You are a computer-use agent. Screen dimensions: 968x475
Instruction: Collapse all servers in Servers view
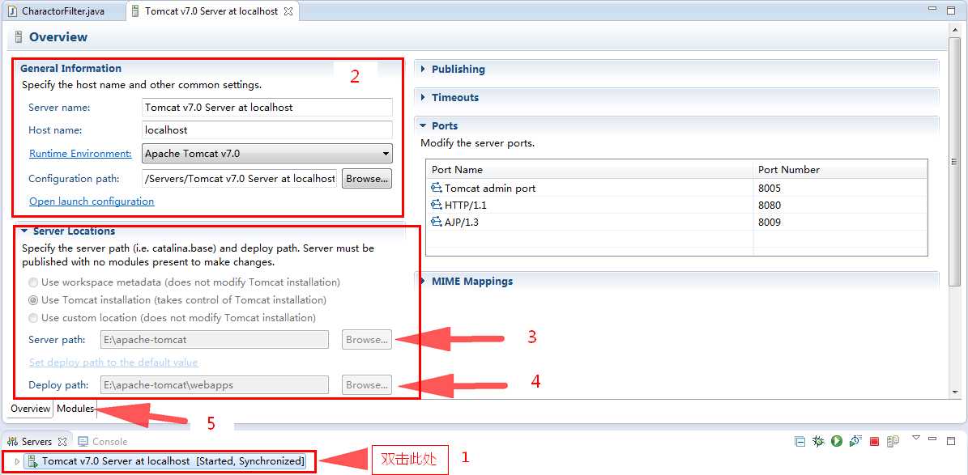coord(800,441)
